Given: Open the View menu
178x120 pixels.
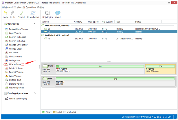Looking at the screenshot, I should point(18,7).
